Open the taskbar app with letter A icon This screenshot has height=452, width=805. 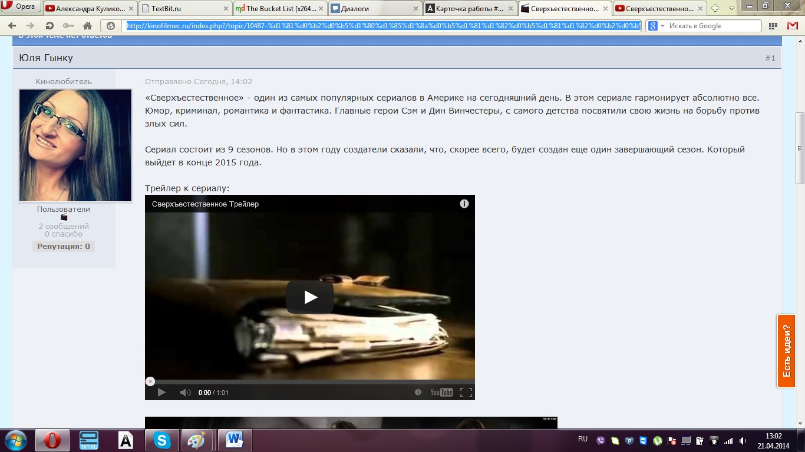pos(126,440)
